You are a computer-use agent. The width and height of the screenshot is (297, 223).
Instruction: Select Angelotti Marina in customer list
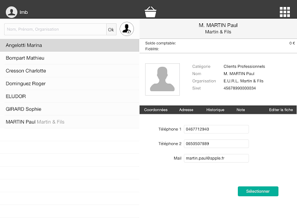[x=70, y=45]
